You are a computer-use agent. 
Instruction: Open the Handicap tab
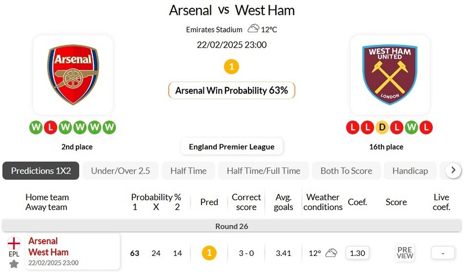tap(410, 171)
